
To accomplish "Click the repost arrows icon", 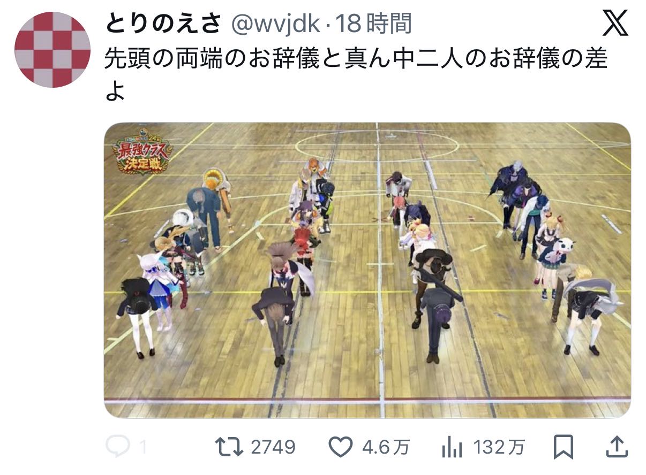I will tap(230, 447).
